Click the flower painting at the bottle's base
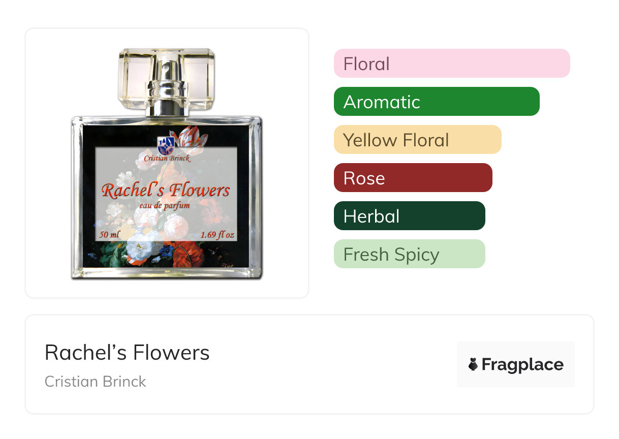619x439 pixels. pyautogui.click(x=166, y=254)
